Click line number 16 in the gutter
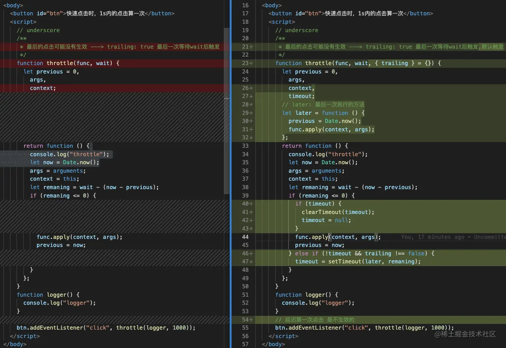506x348 pixels. coord(245,5)
